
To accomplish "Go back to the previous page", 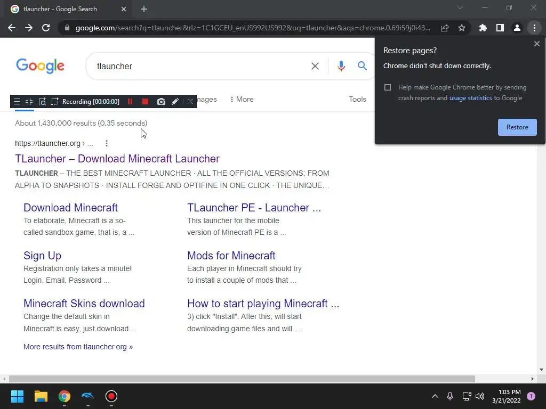I will (12, 28).
